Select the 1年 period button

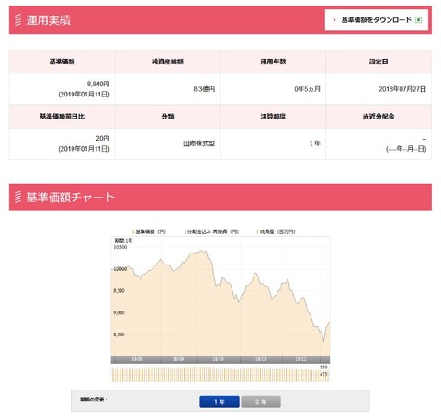(x=220, y=401)
